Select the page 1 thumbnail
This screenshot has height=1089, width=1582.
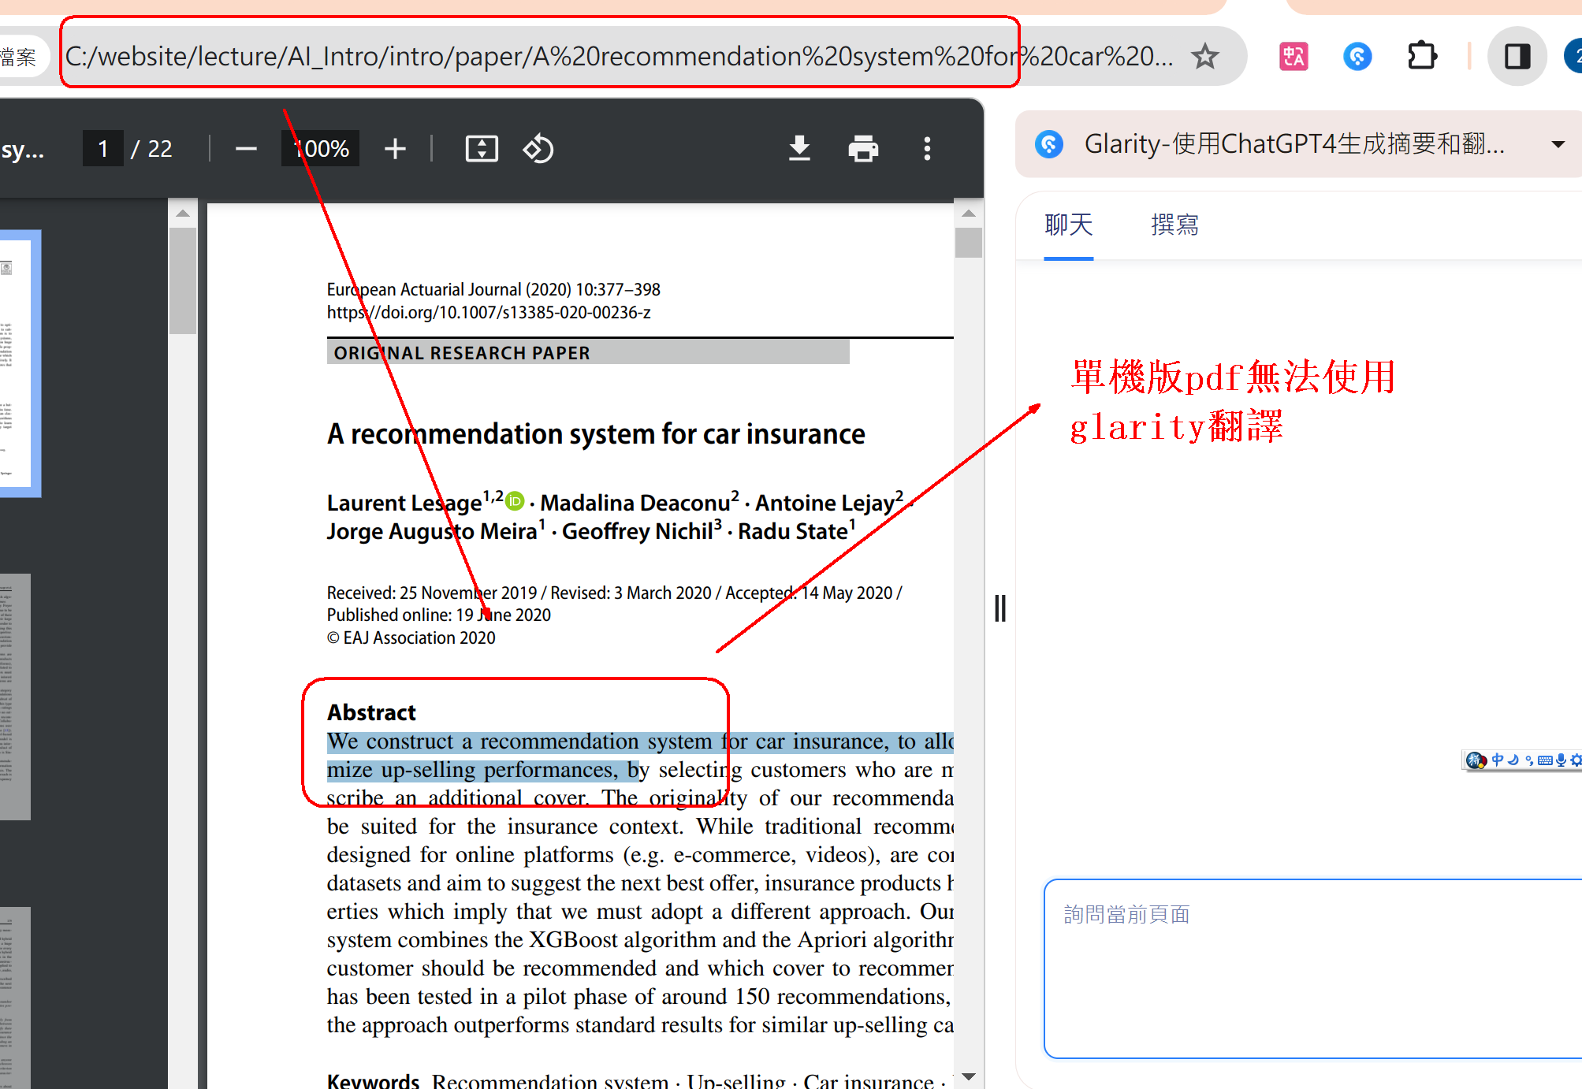(x=17, y=363)
